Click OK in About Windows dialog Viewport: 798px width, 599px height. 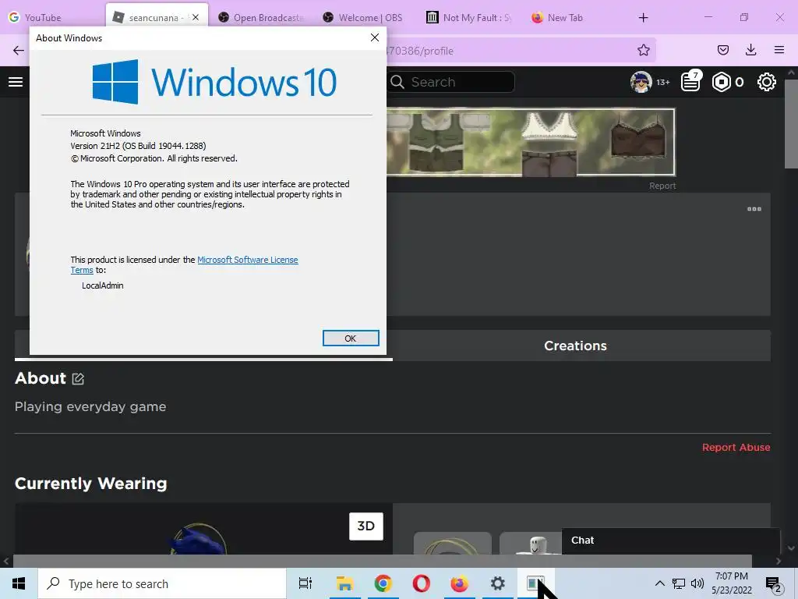351,338
